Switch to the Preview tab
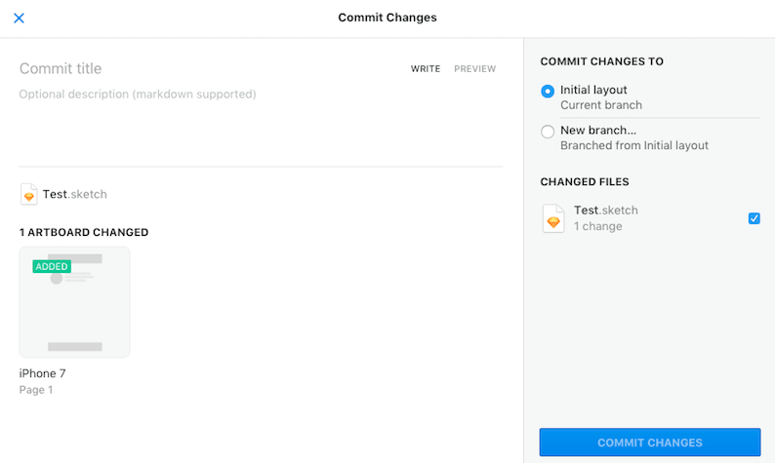 (x=475, y=69)
